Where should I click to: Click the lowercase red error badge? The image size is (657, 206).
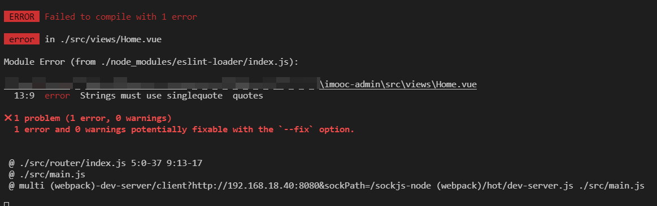pos(22,39)
